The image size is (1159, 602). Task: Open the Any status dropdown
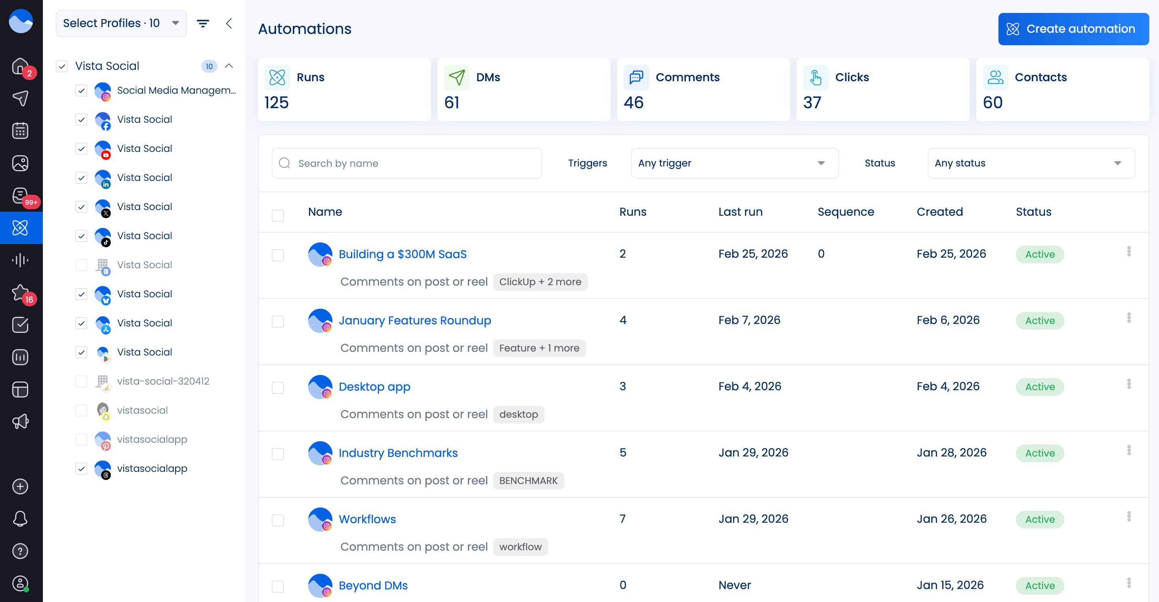(x=1031, y=163)
